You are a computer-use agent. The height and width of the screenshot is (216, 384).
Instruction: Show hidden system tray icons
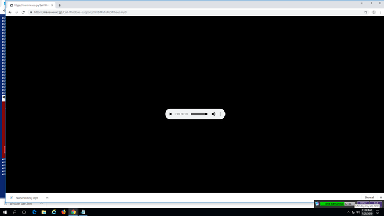[x=349, y=212]
